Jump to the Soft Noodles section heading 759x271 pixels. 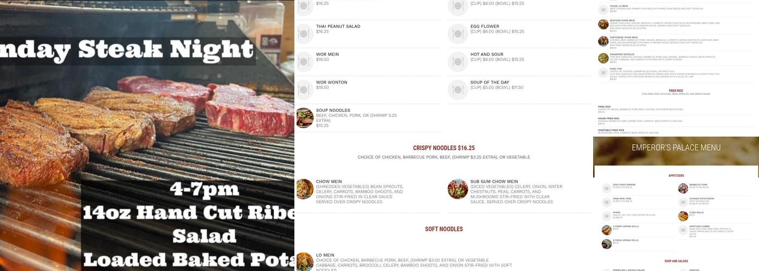[443, 229]
